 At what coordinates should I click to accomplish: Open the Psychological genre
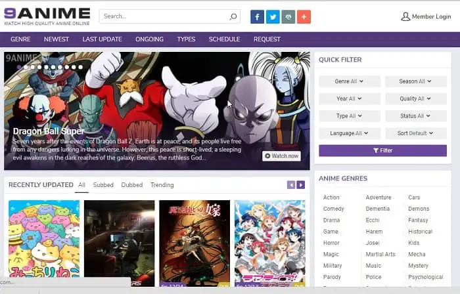click(425, 277)
